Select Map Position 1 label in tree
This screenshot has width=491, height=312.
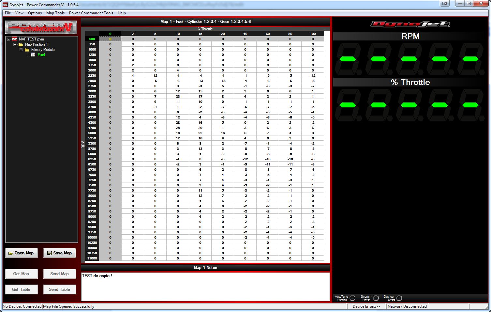point(36,44)
